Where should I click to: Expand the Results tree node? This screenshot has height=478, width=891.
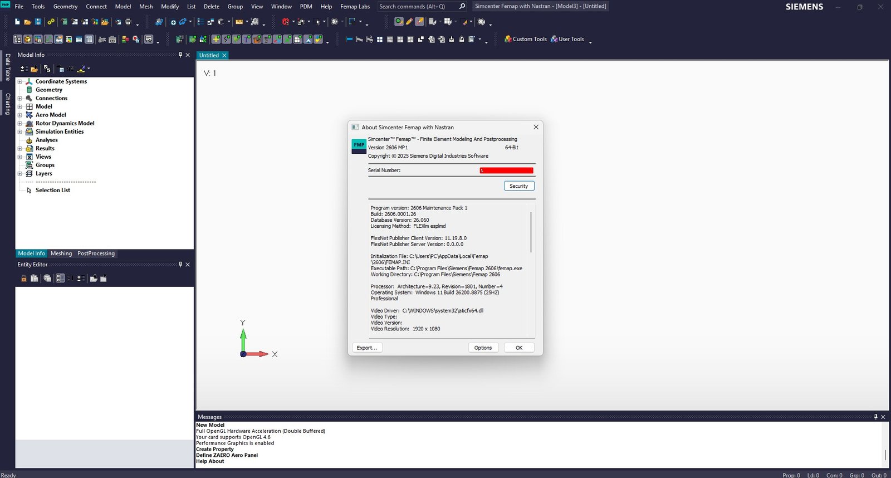click(x=19, y=148)
